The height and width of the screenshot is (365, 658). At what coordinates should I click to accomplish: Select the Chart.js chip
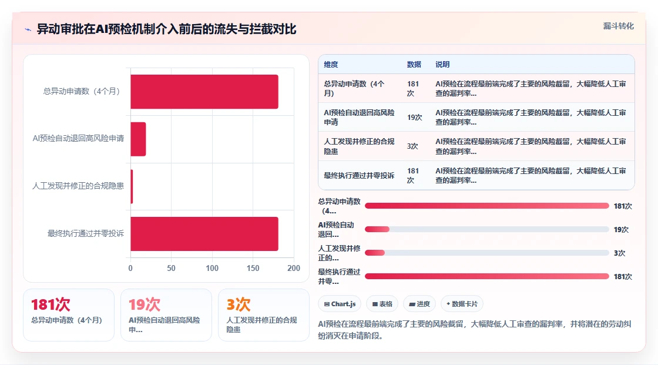tap(340, 304)
